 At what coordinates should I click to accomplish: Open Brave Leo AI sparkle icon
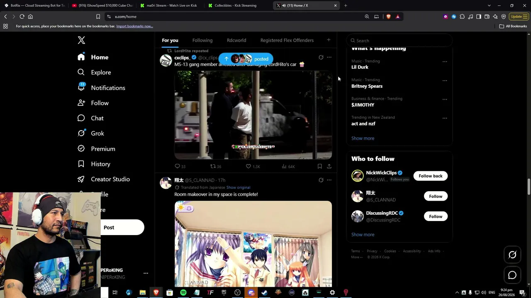click(495, 17)
